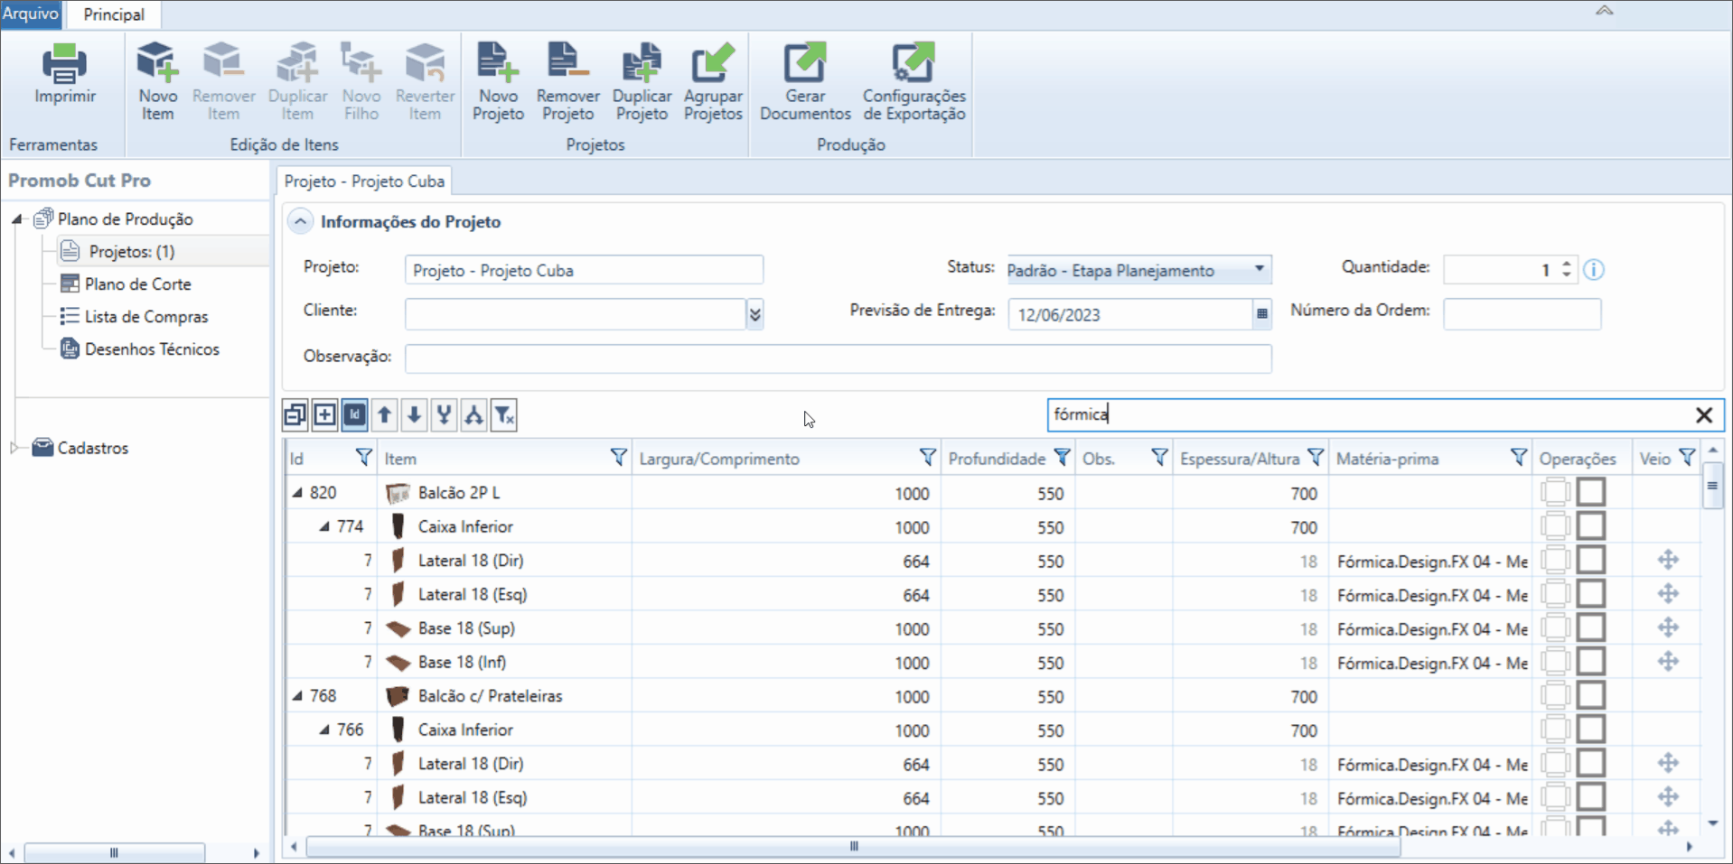This screenshot has height=864, width=1733.
Task: Collapse row 768 Balcão c/ Prateleiras
Action: [297, 696]
